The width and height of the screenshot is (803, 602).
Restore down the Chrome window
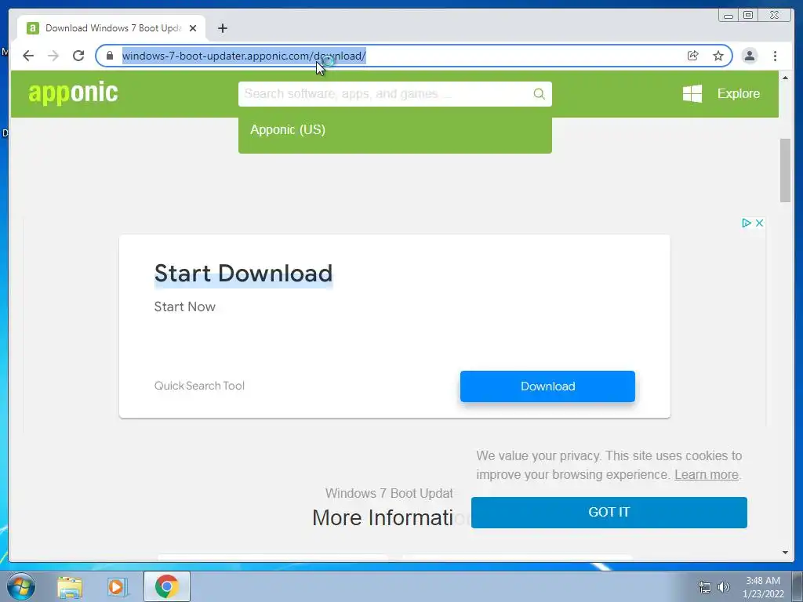tap(747, 16)
